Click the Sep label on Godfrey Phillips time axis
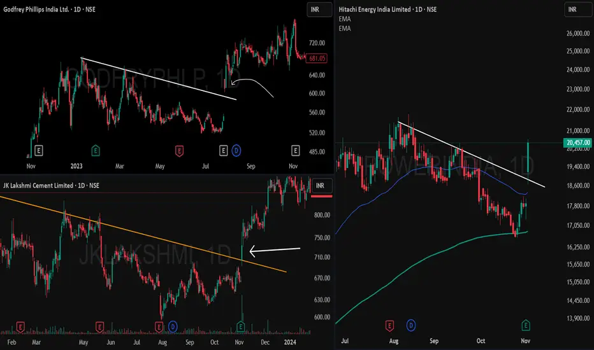 (x=250, y=166)
